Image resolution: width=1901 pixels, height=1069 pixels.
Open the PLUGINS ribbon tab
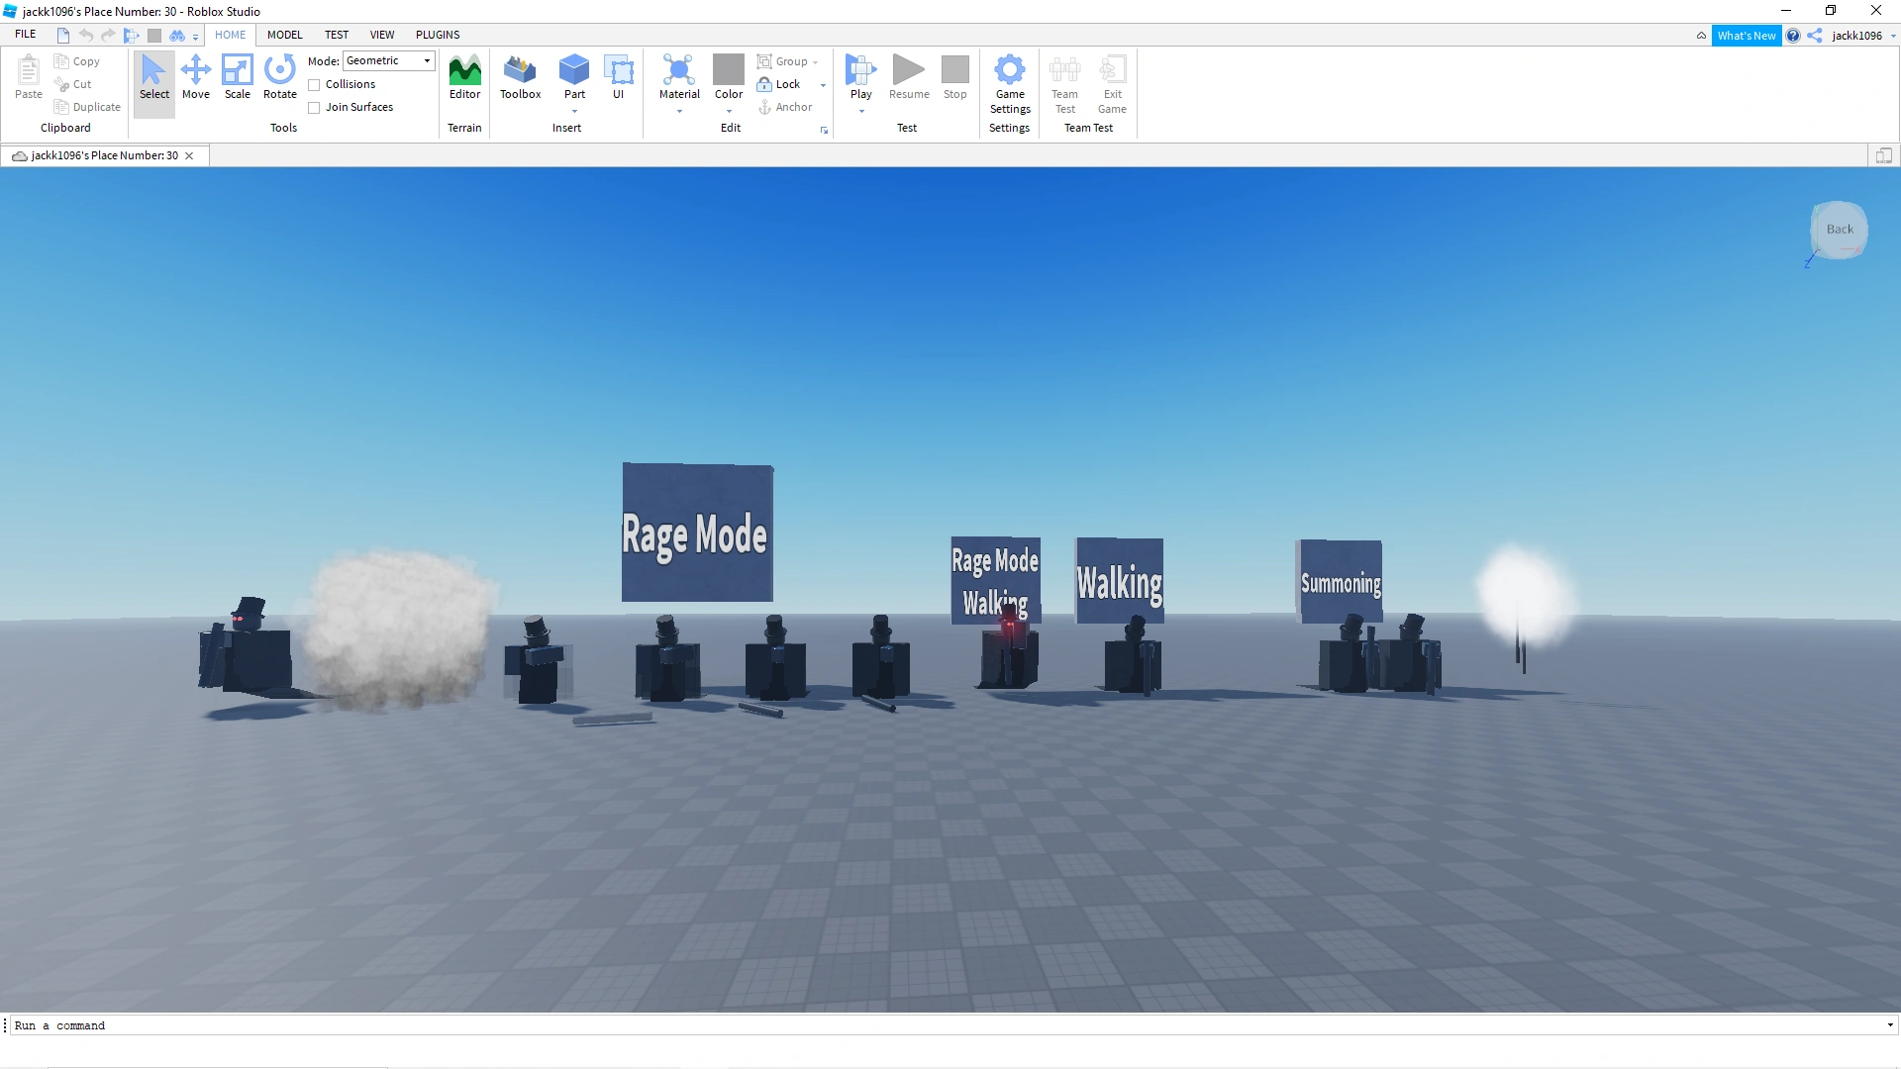coord(438,35)
